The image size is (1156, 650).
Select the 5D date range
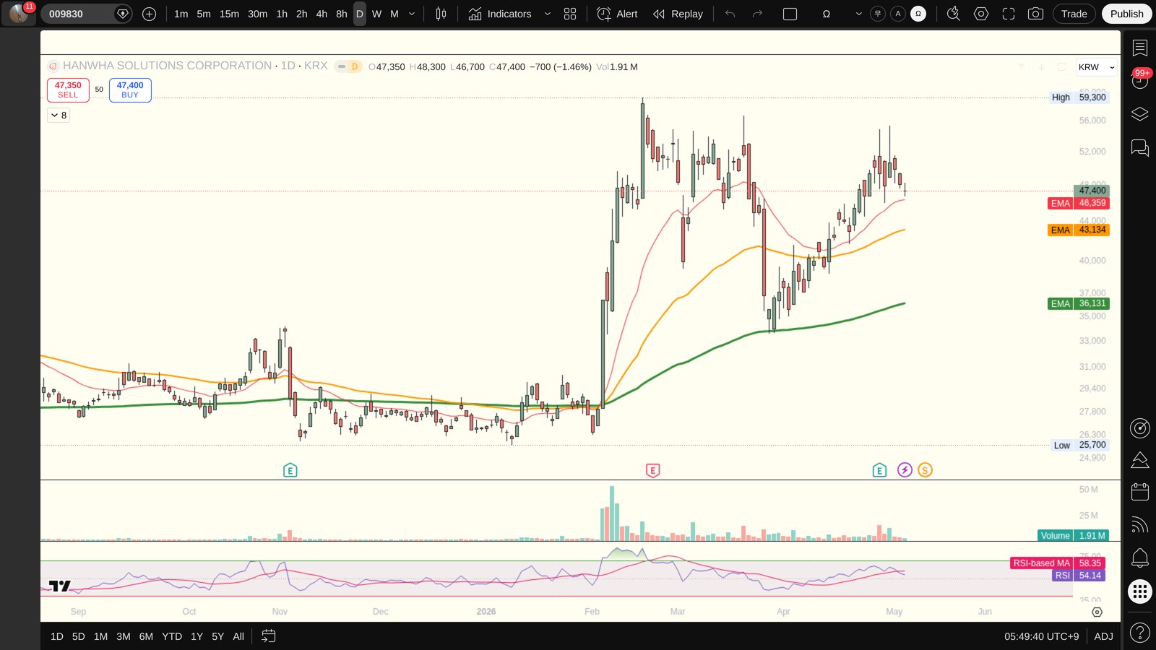(x=79, y=636)
